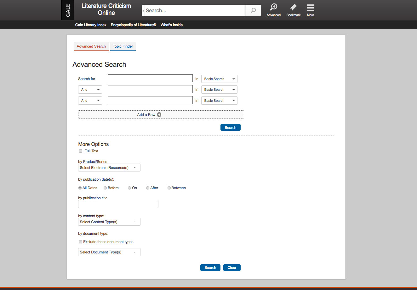
Task: Click the Bookmark icon
Action: tap(293, 10)
